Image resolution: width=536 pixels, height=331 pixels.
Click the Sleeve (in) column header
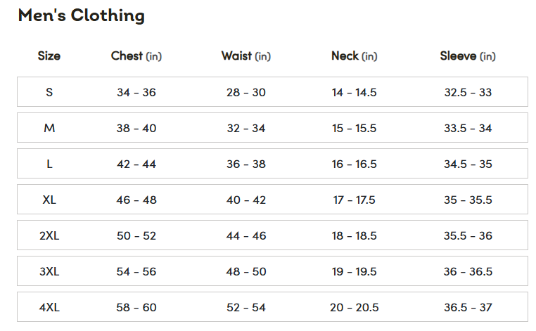[468, 56]
